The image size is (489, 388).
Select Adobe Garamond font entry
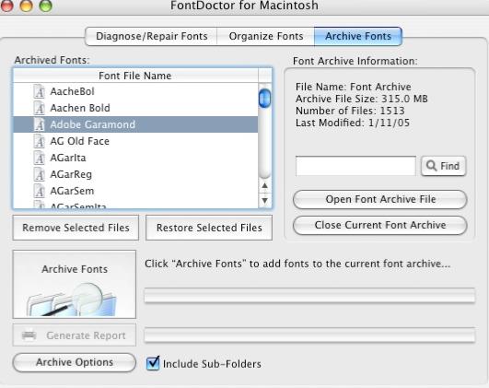[135, 124]
